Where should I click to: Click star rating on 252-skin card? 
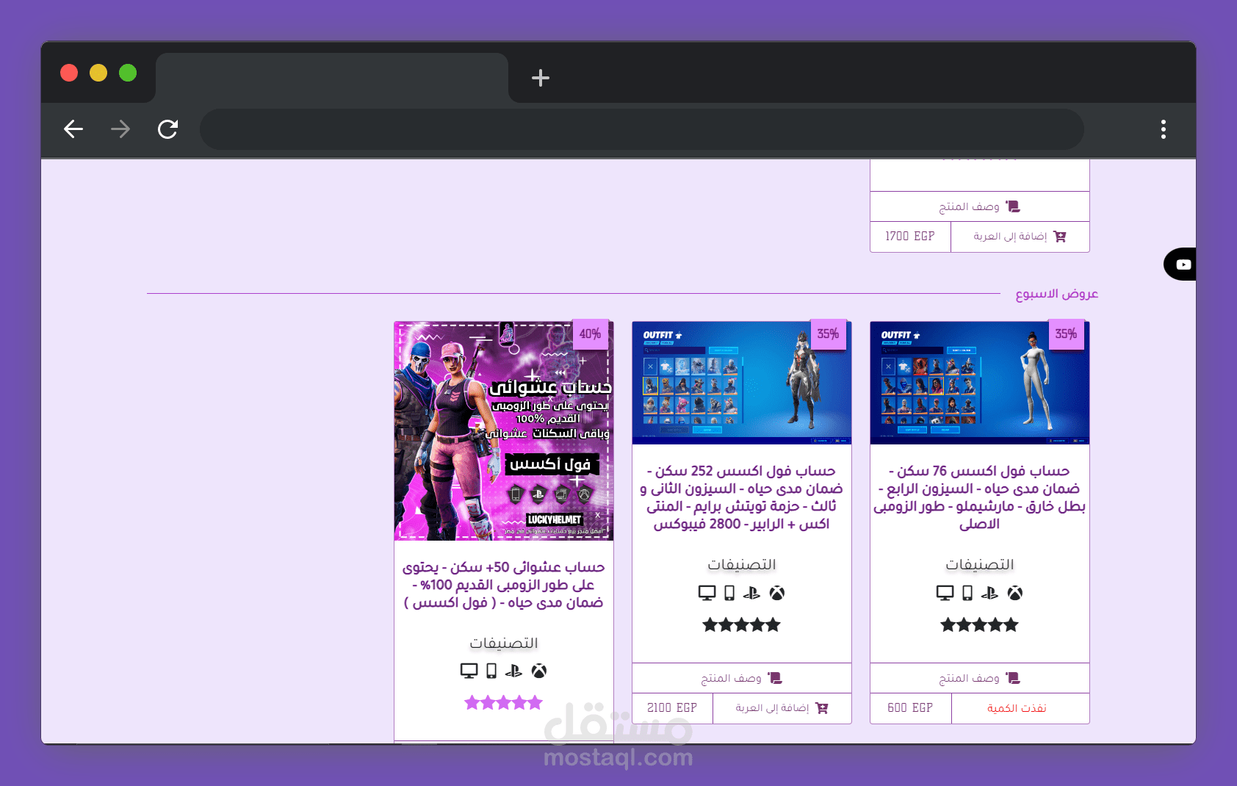pos(742,625)
